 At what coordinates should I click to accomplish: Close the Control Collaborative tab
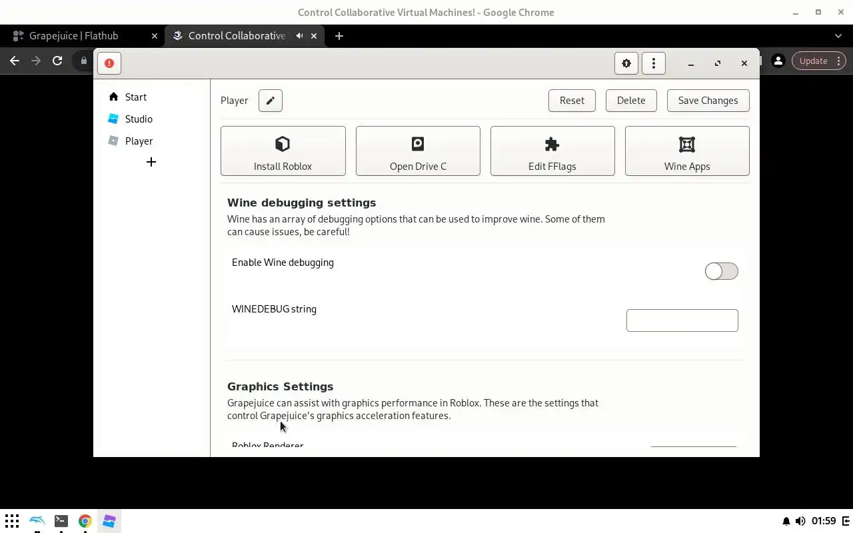tap(315, 36)
